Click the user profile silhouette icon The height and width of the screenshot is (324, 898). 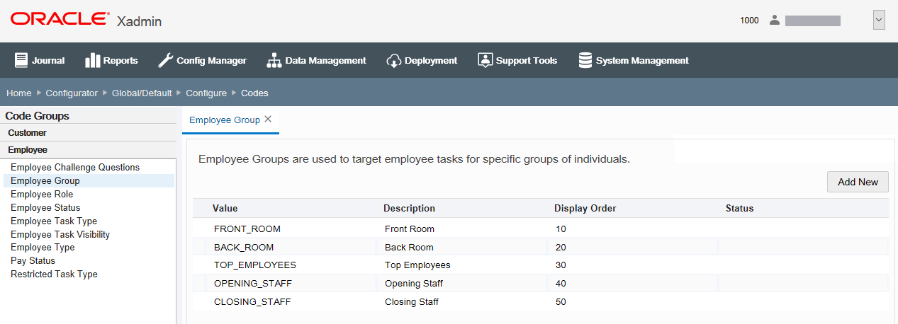click(x=774, y=21)
